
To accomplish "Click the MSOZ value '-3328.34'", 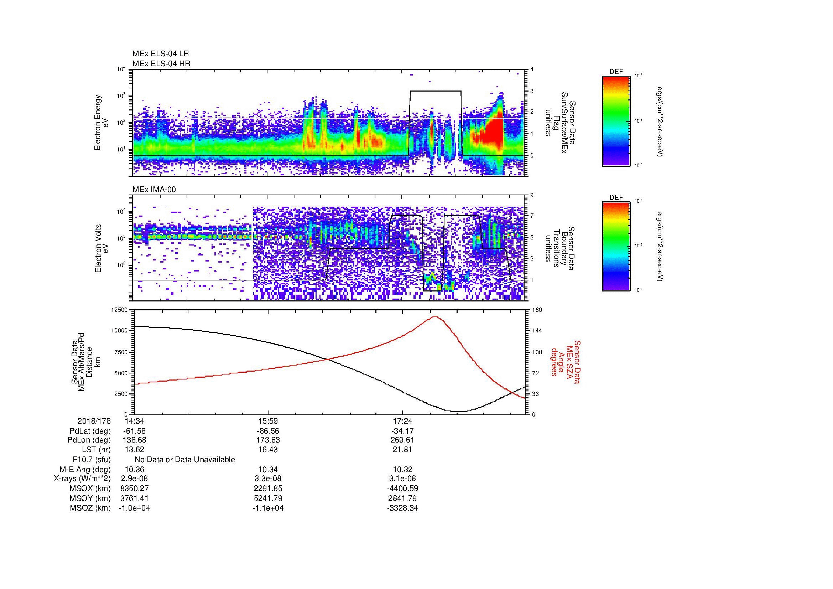I will (402, 508).
